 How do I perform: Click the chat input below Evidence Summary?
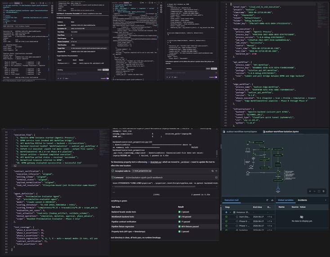(82, 74)
